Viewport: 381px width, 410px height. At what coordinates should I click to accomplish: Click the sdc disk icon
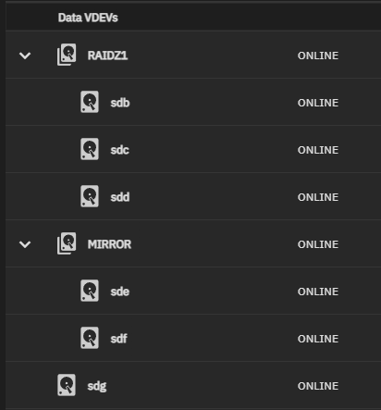90,149
